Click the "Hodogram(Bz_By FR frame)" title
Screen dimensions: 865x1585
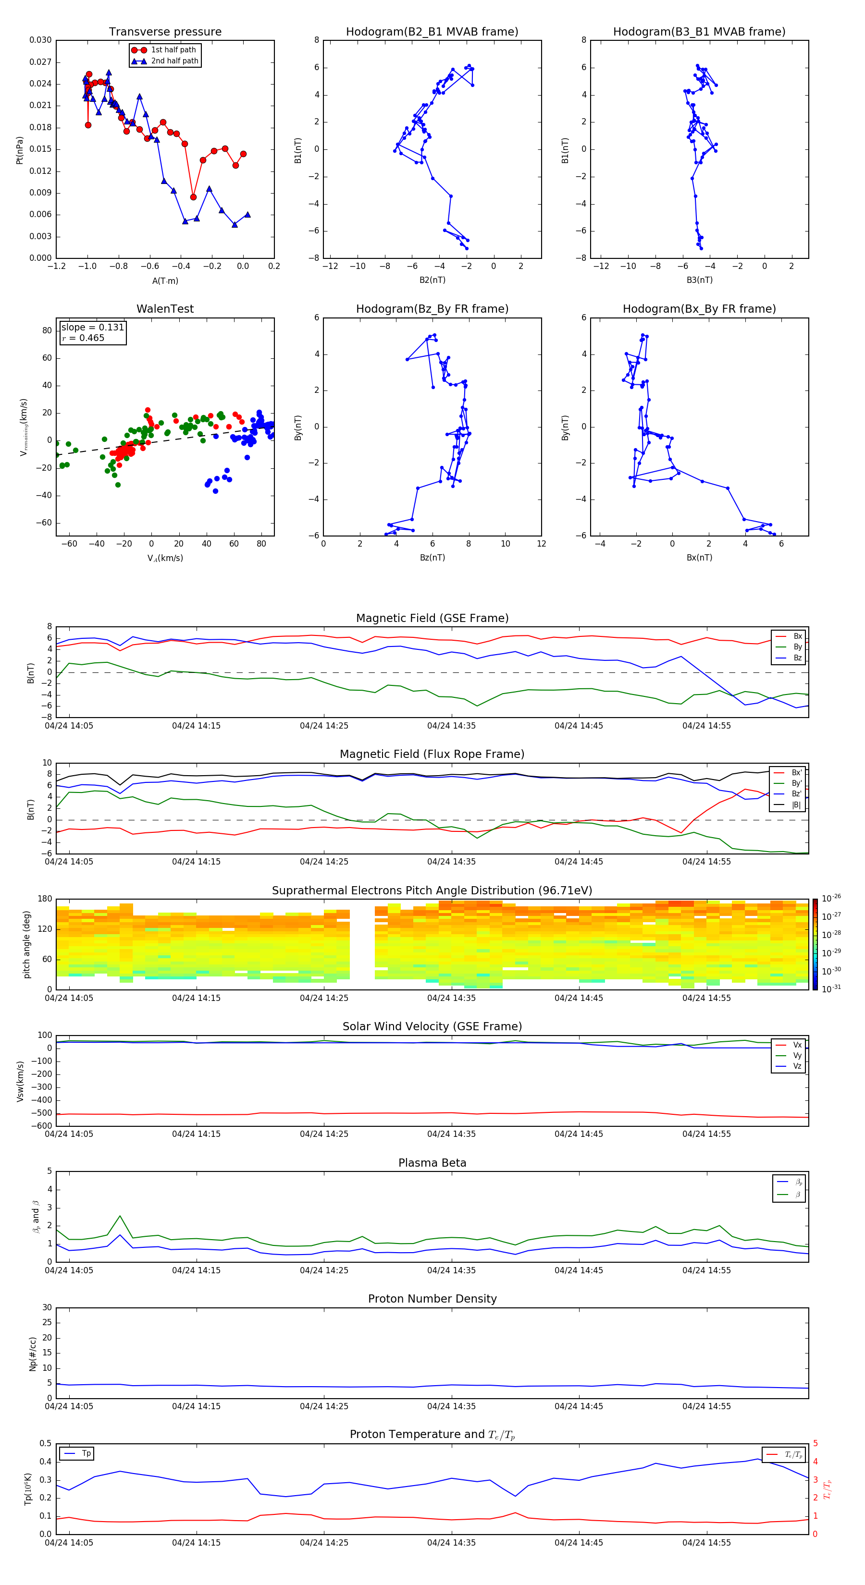432,309
